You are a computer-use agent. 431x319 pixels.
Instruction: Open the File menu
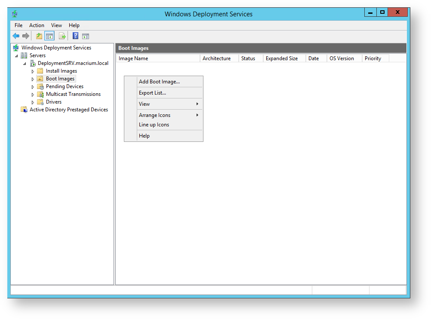(x=18, y=25)
